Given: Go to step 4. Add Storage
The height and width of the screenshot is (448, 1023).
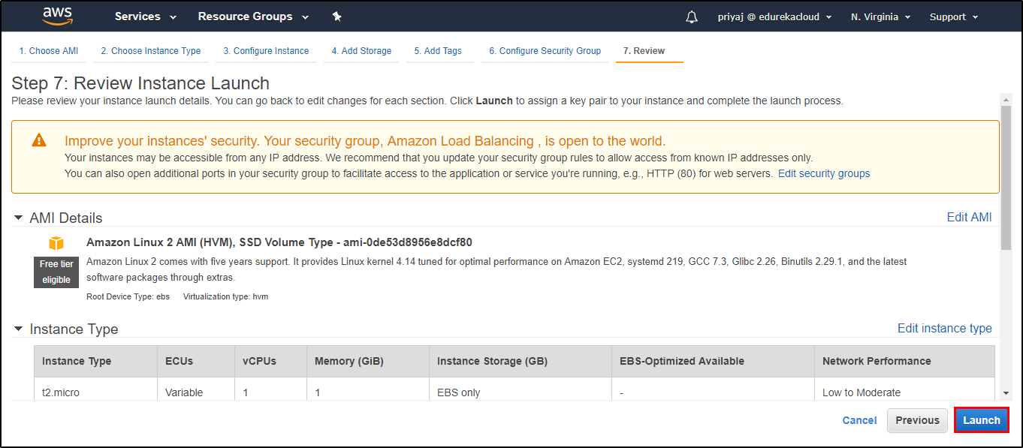Looking at the screenshot, I should coord(361,51).
